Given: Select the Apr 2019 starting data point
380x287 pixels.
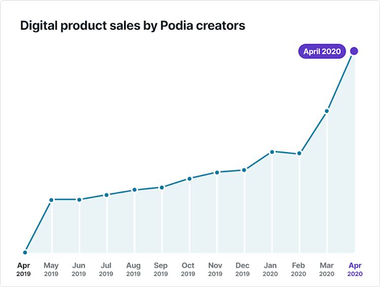Looking at the screenshot, I should 25,253.
